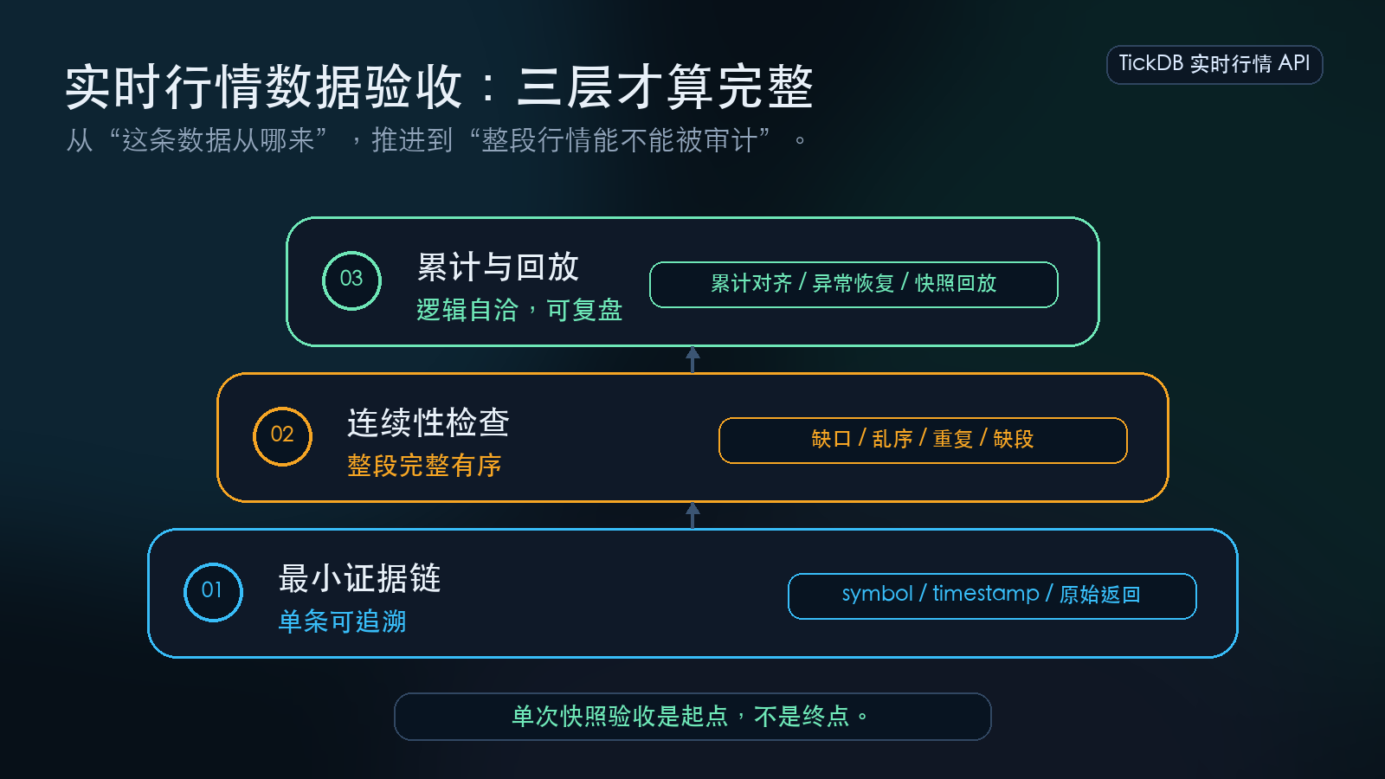Click the green text 逻辑自洽，可复盘
Viewport: 1385px width, 779px height.
point(519,310)
